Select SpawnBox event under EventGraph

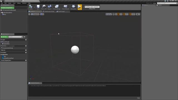7,44
